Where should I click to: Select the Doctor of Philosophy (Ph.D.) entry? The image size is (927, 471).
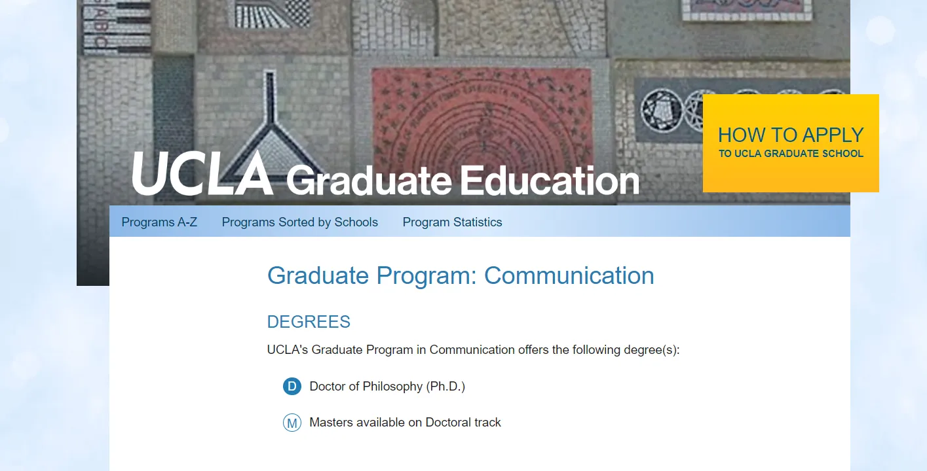387,387
